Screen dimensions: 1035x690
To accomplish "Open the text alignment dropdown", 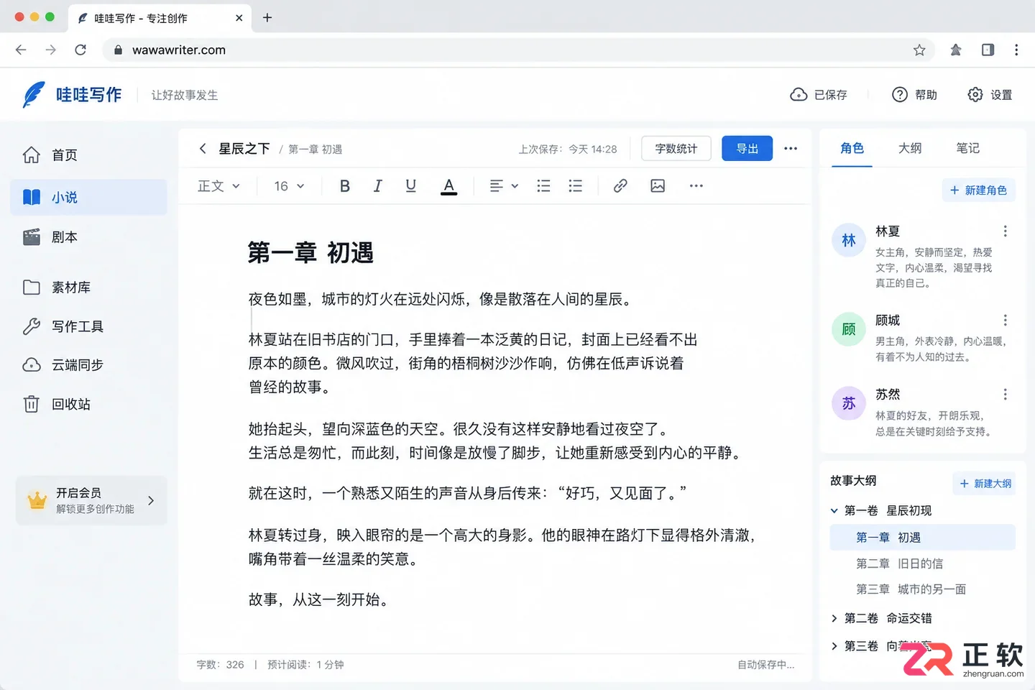I will click(504, 186).
